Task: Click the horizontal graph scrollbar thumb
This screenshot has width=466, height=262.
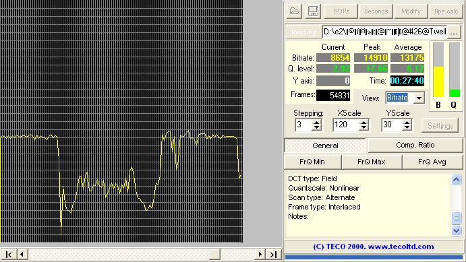Action: click(x=215, y=255)
